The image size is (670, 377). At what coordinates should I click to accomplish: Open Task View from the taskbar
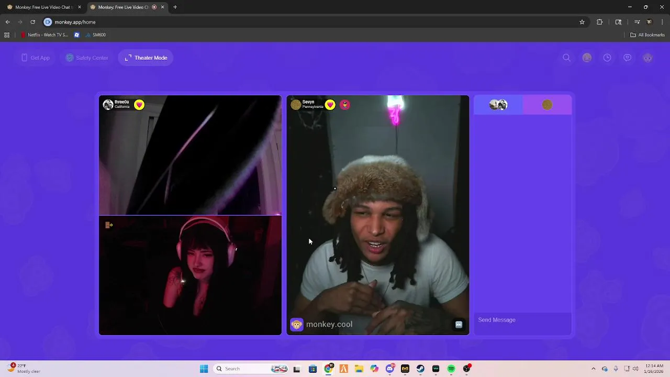click(x=297, y=369)
